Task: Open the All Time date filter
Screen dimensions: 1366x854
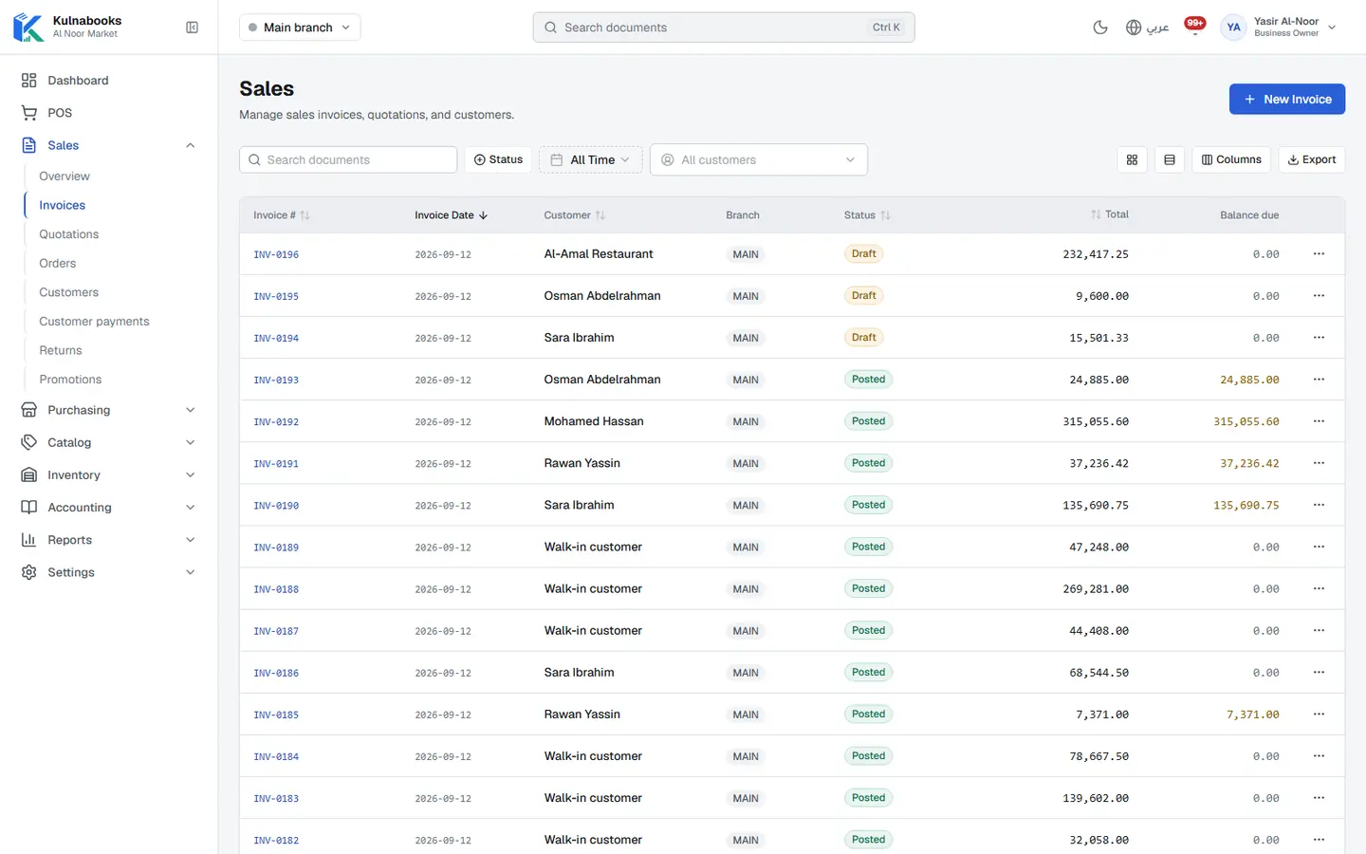Action: coord(591,160)
